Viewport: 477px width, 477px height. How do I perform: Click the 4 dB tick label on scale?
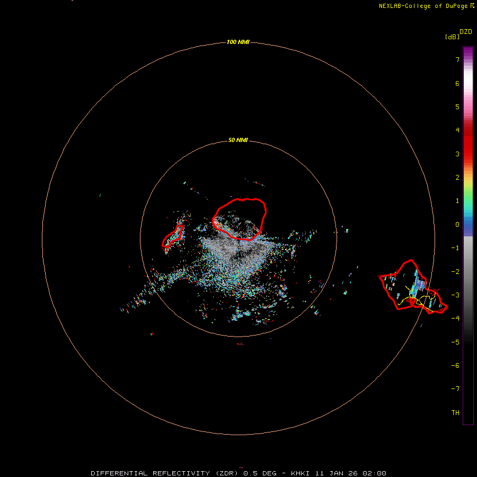click(457, 130)
